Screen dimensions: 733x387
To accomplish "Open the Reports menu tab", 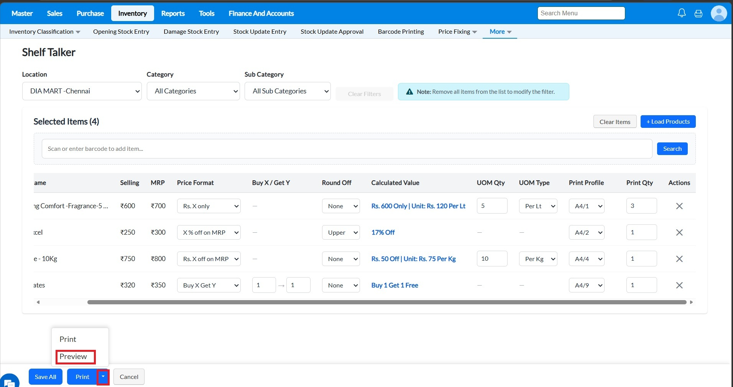I will (173, 13).
